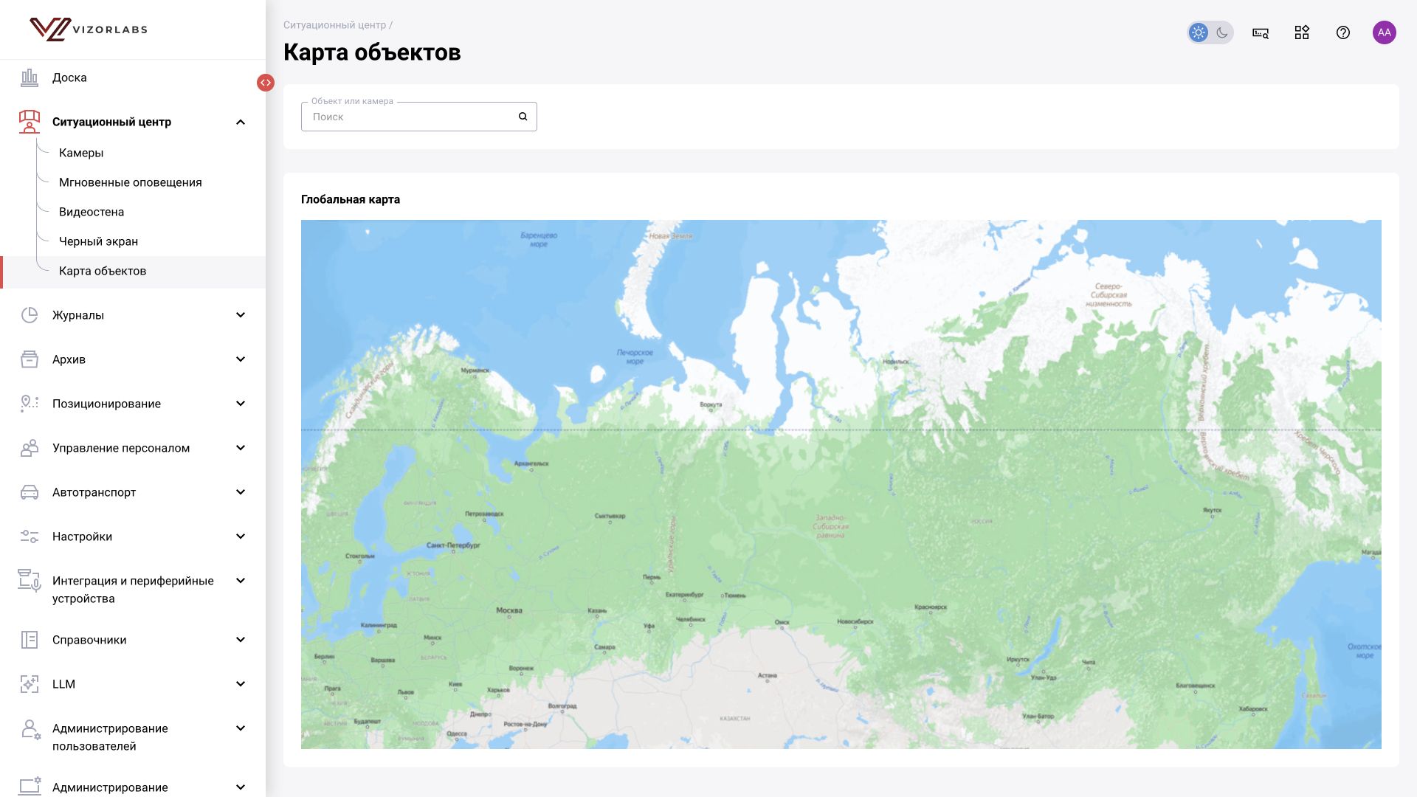
Task: Open the AA user avatar menu
Action: pyautogui.click(x=1385, y=32)
